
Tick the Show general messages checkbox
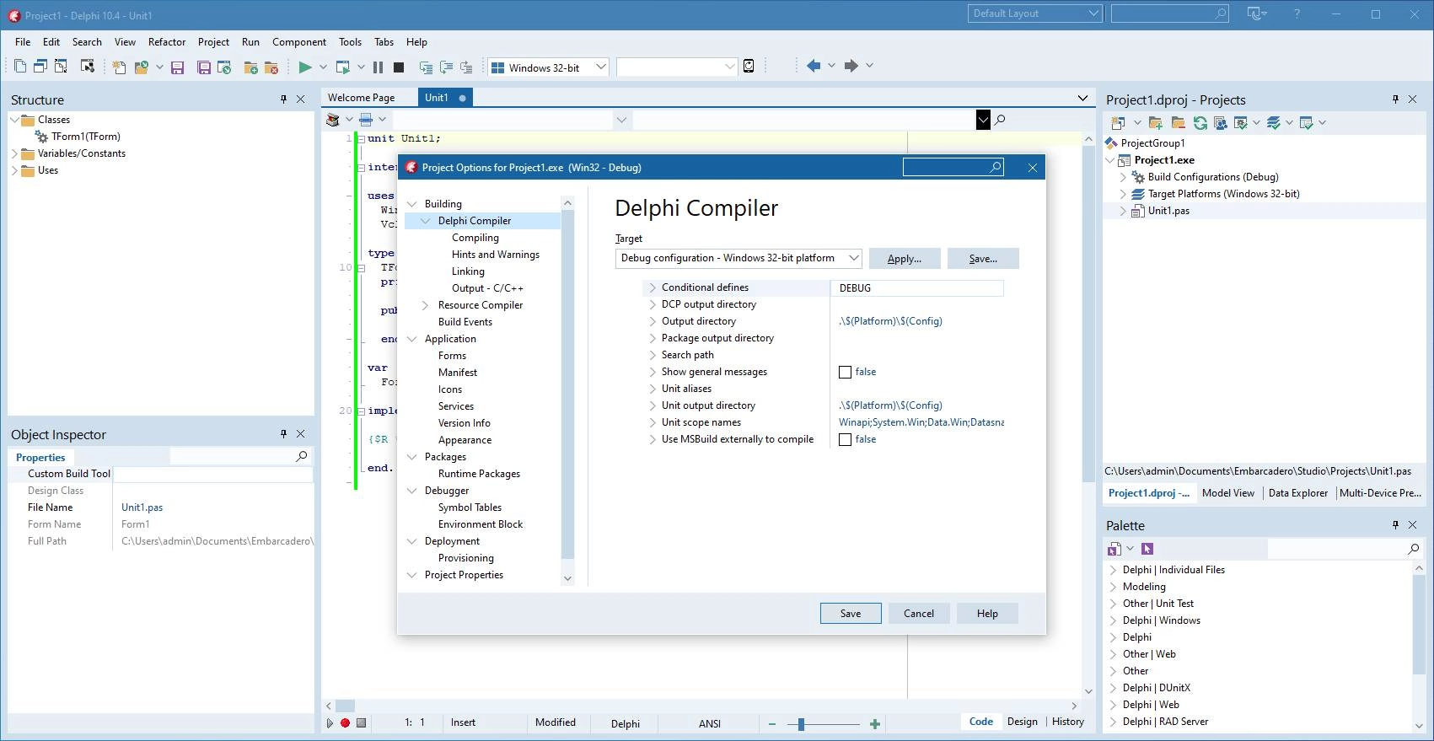coord(846,372)
